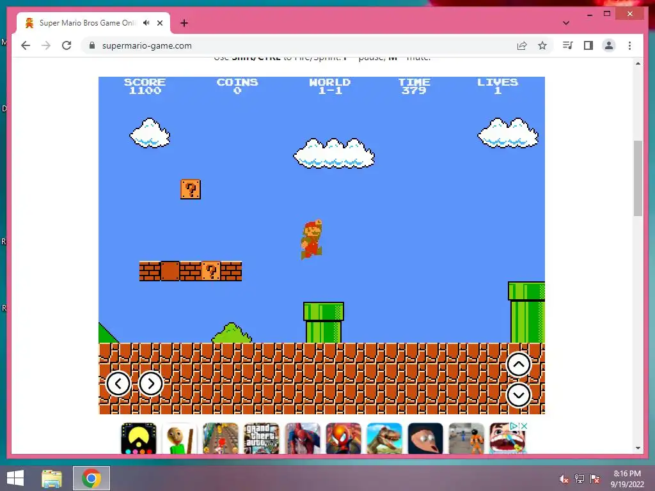Click the browser back arrow
The width and height of the screenshot is (655, 491).
26,45
